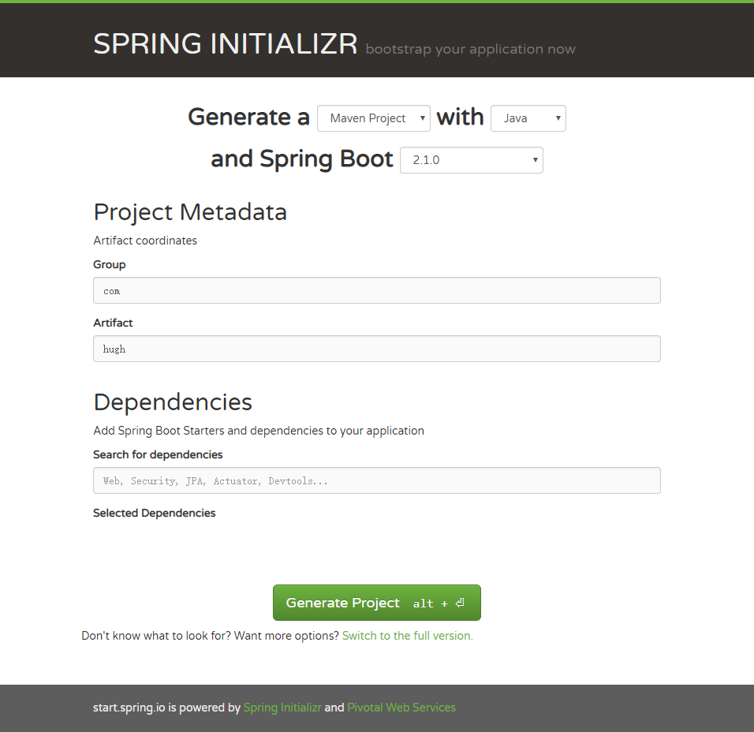
Task: Open the Spring Boot 2.1.0 version dropdown
Action: [x=471, y=160]
